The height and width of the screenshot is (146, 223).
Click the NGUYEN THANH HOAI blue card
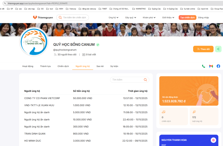tap(189, 140)
